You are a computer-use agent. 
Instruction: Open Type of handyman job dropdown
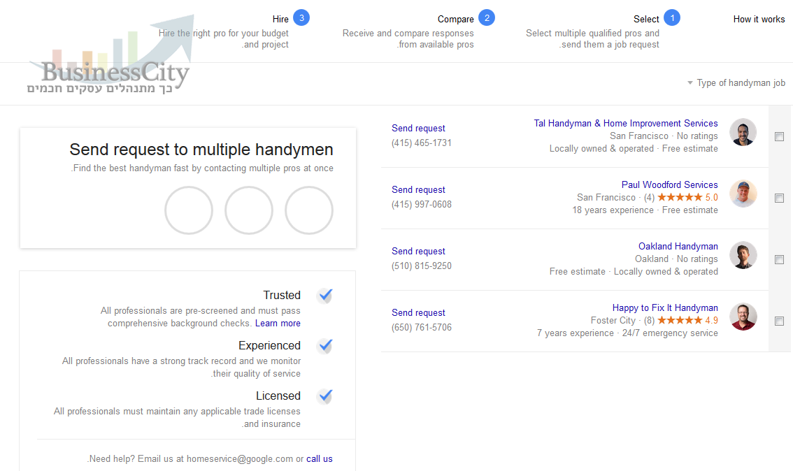(x=736, y=83)
